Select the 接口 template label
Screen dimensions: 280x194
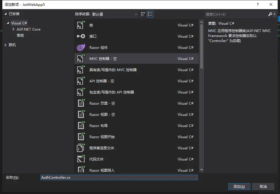pos(93,36)
